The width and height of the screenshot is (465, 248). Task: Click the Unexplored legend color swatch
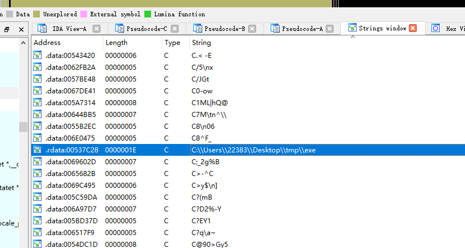coord(37,14)
